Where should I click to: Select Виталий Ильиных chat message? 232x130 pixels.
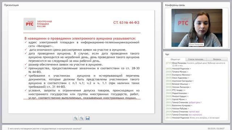178,84
